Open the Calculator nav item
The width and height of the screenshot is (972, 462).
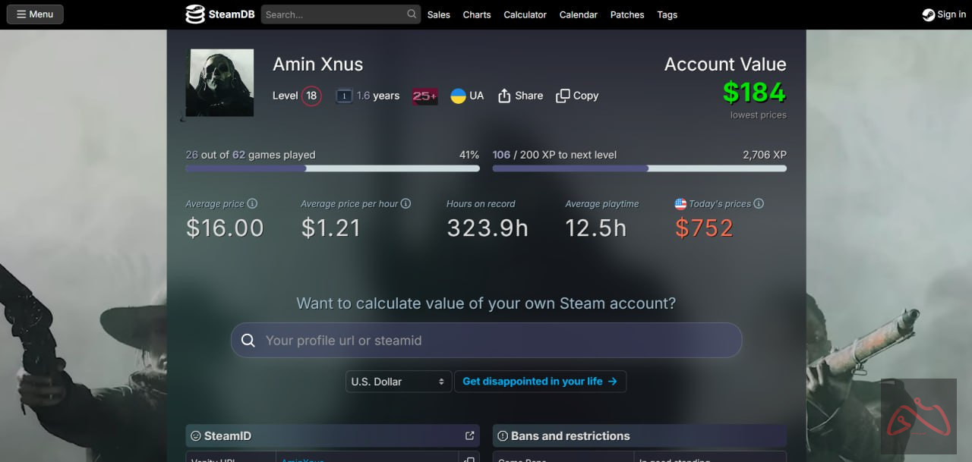coord(525,14)
